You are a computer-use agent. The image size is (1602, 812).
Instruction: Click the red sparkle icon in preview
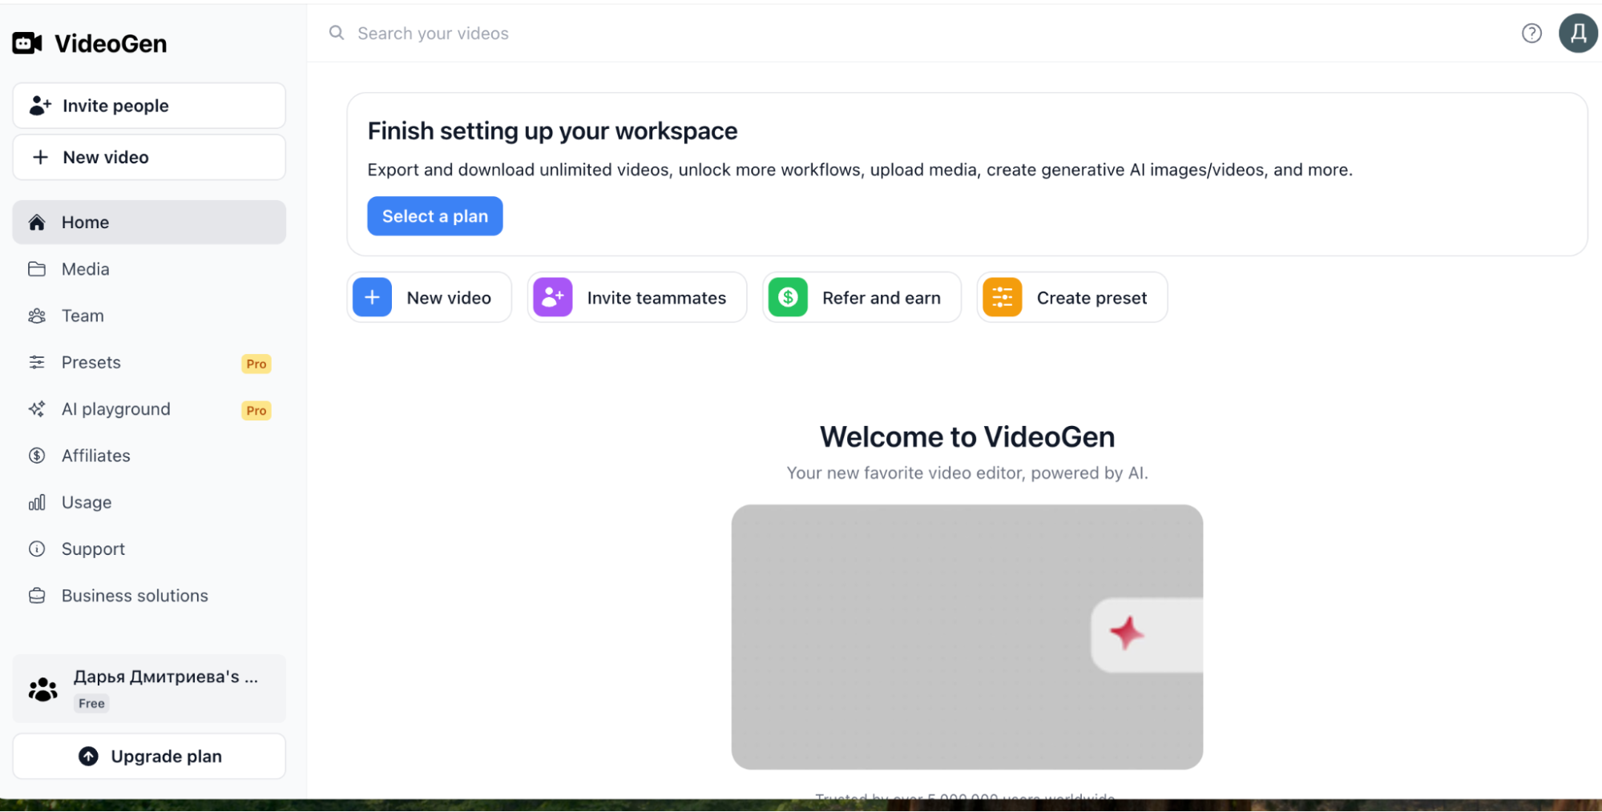pyautogui.click(x=1127, y=633)
